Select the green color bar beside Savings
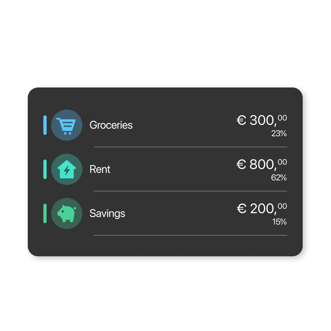 click(45, 214)
